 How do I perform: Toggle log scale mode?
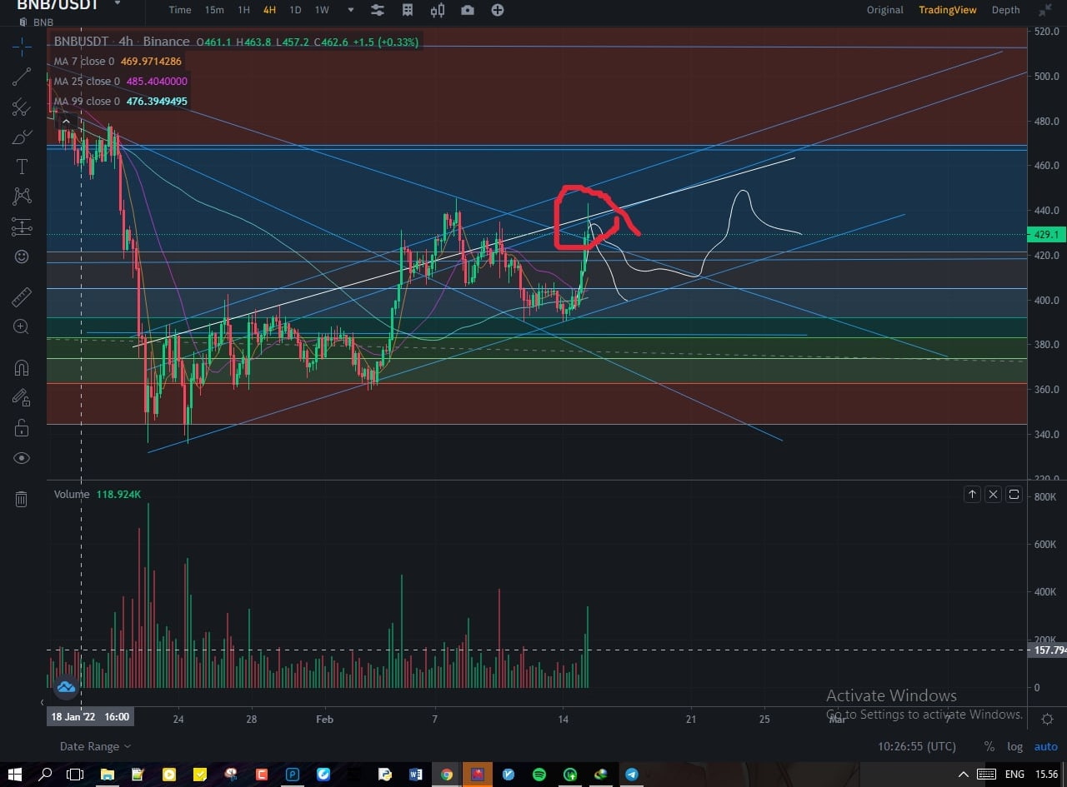point(1014,747)
